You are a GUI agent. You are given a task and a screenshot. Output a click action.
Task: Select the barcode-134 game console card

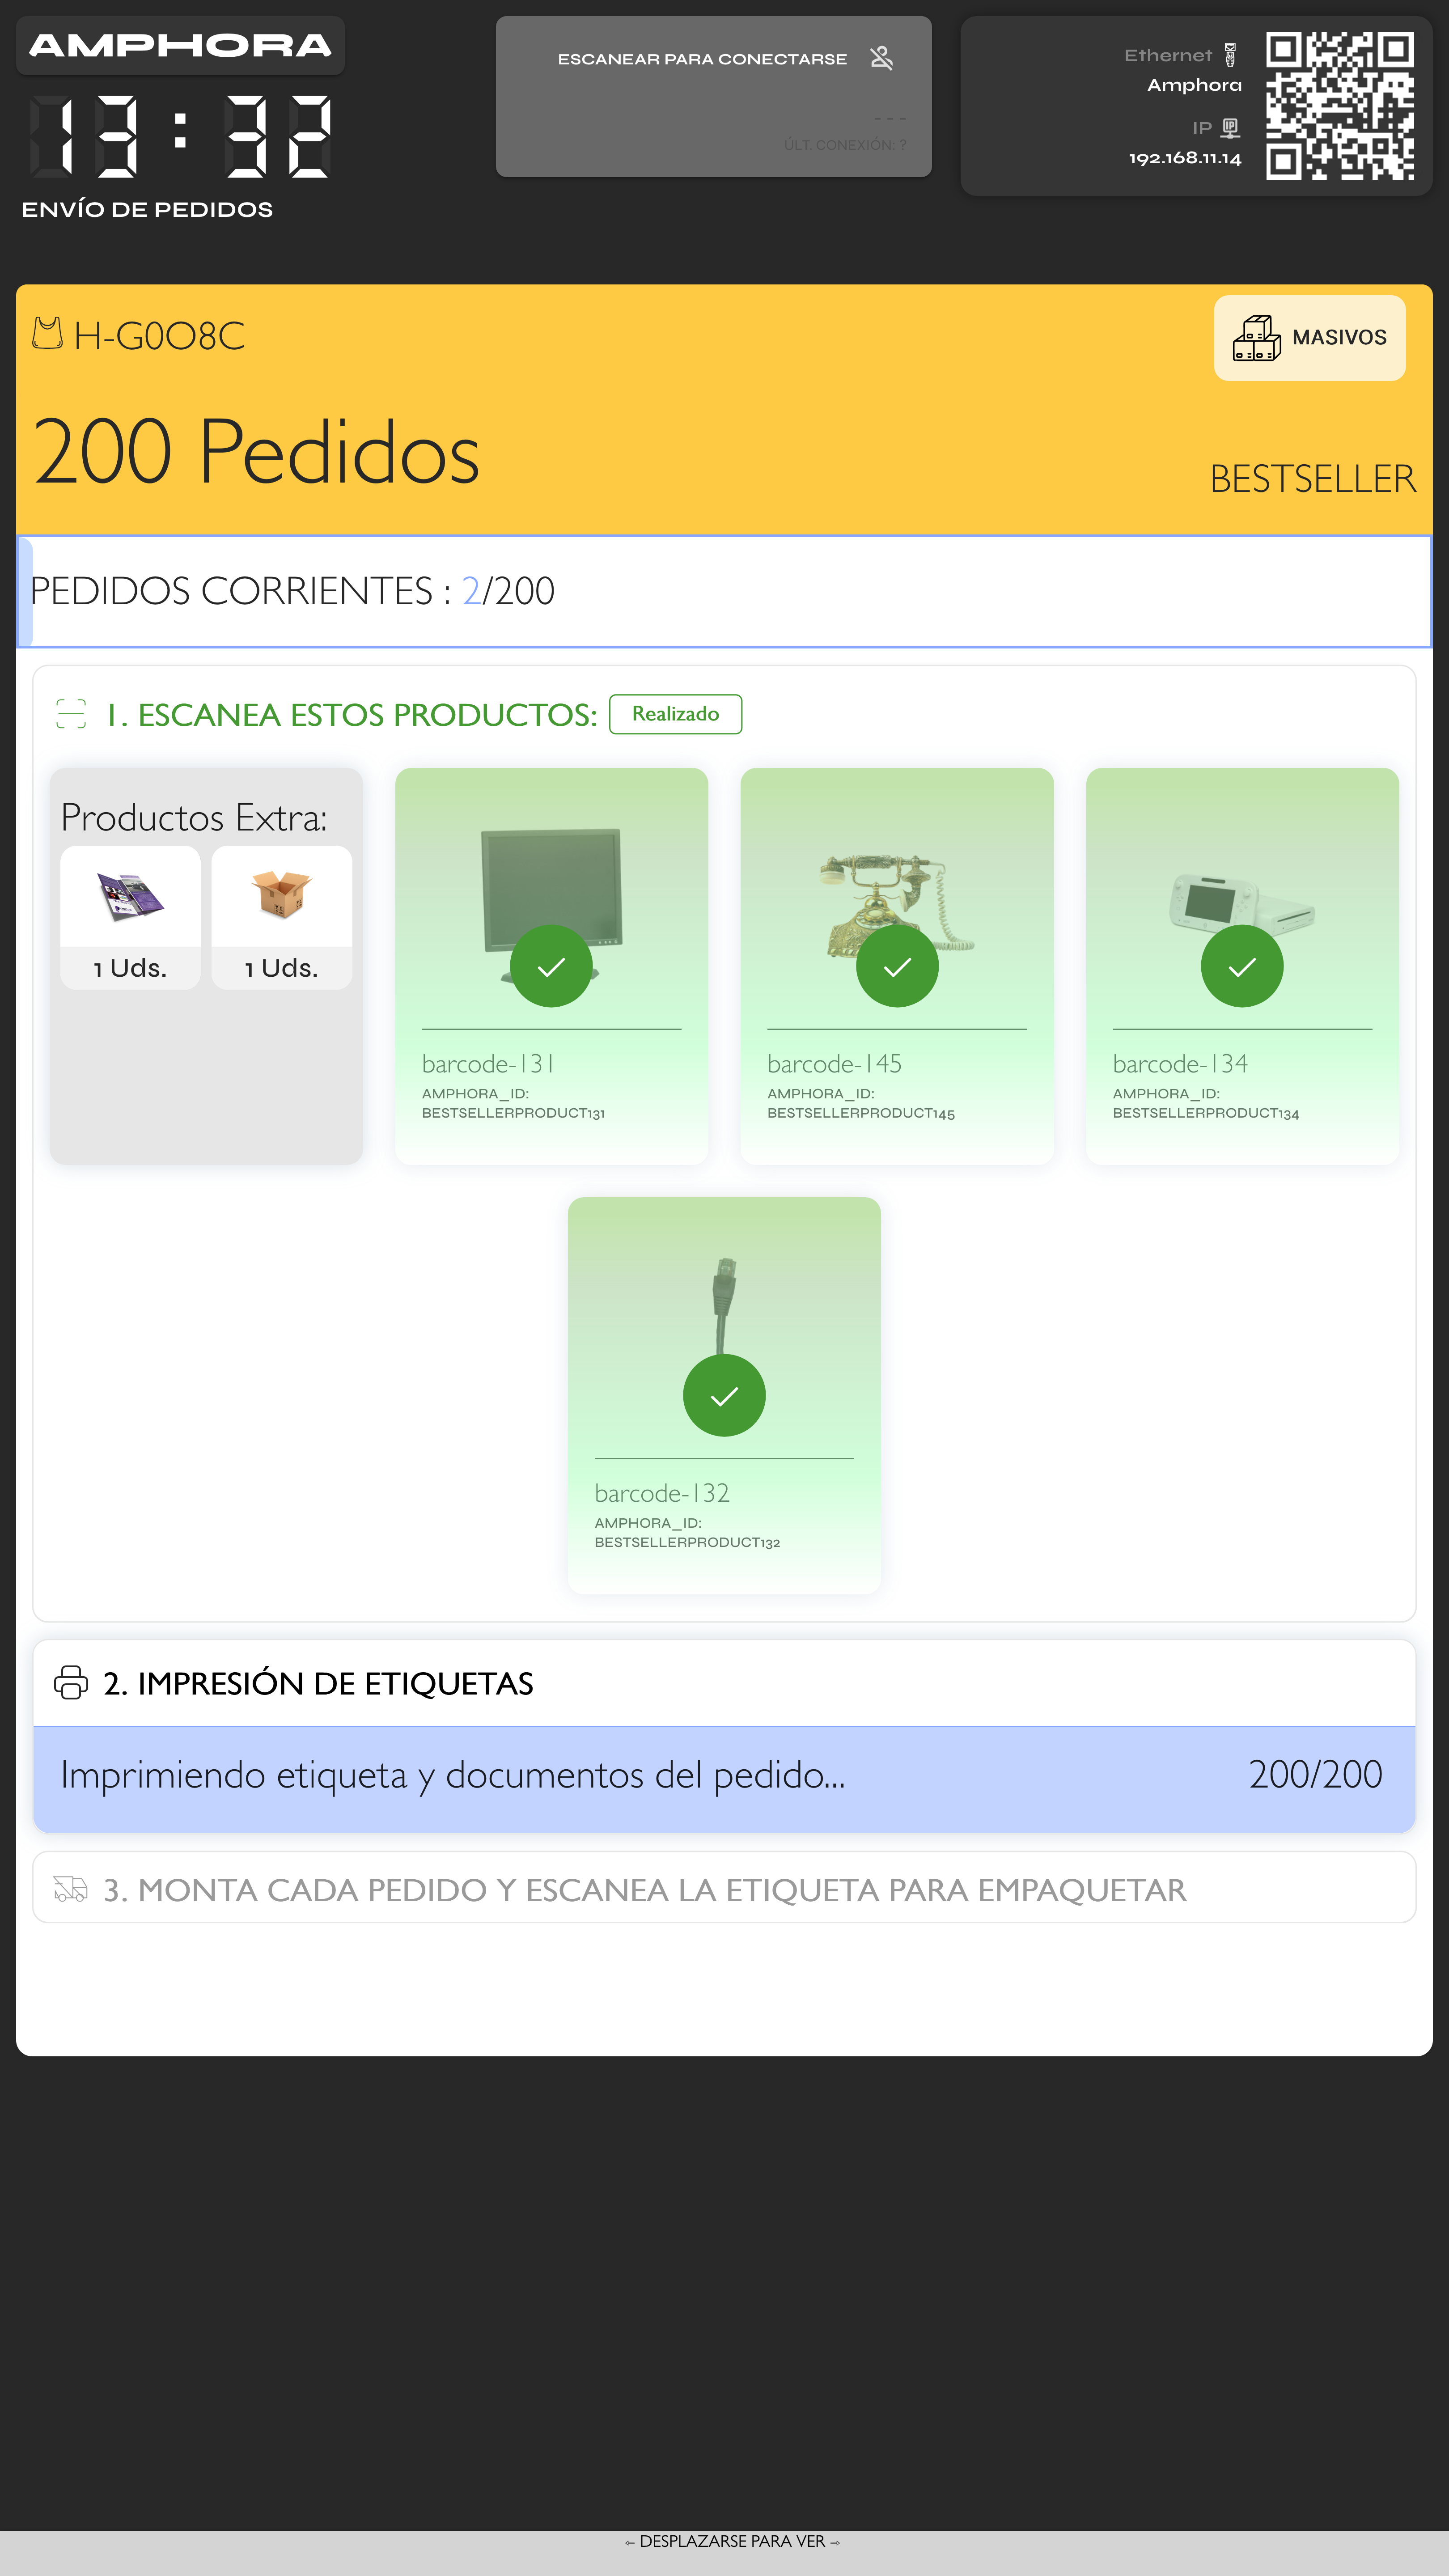point(1242,966)
